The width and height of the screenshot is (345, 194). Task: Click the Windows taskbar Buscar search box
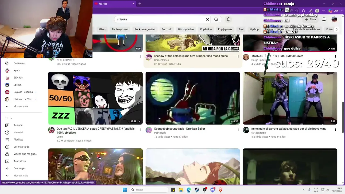click(149, 190)
